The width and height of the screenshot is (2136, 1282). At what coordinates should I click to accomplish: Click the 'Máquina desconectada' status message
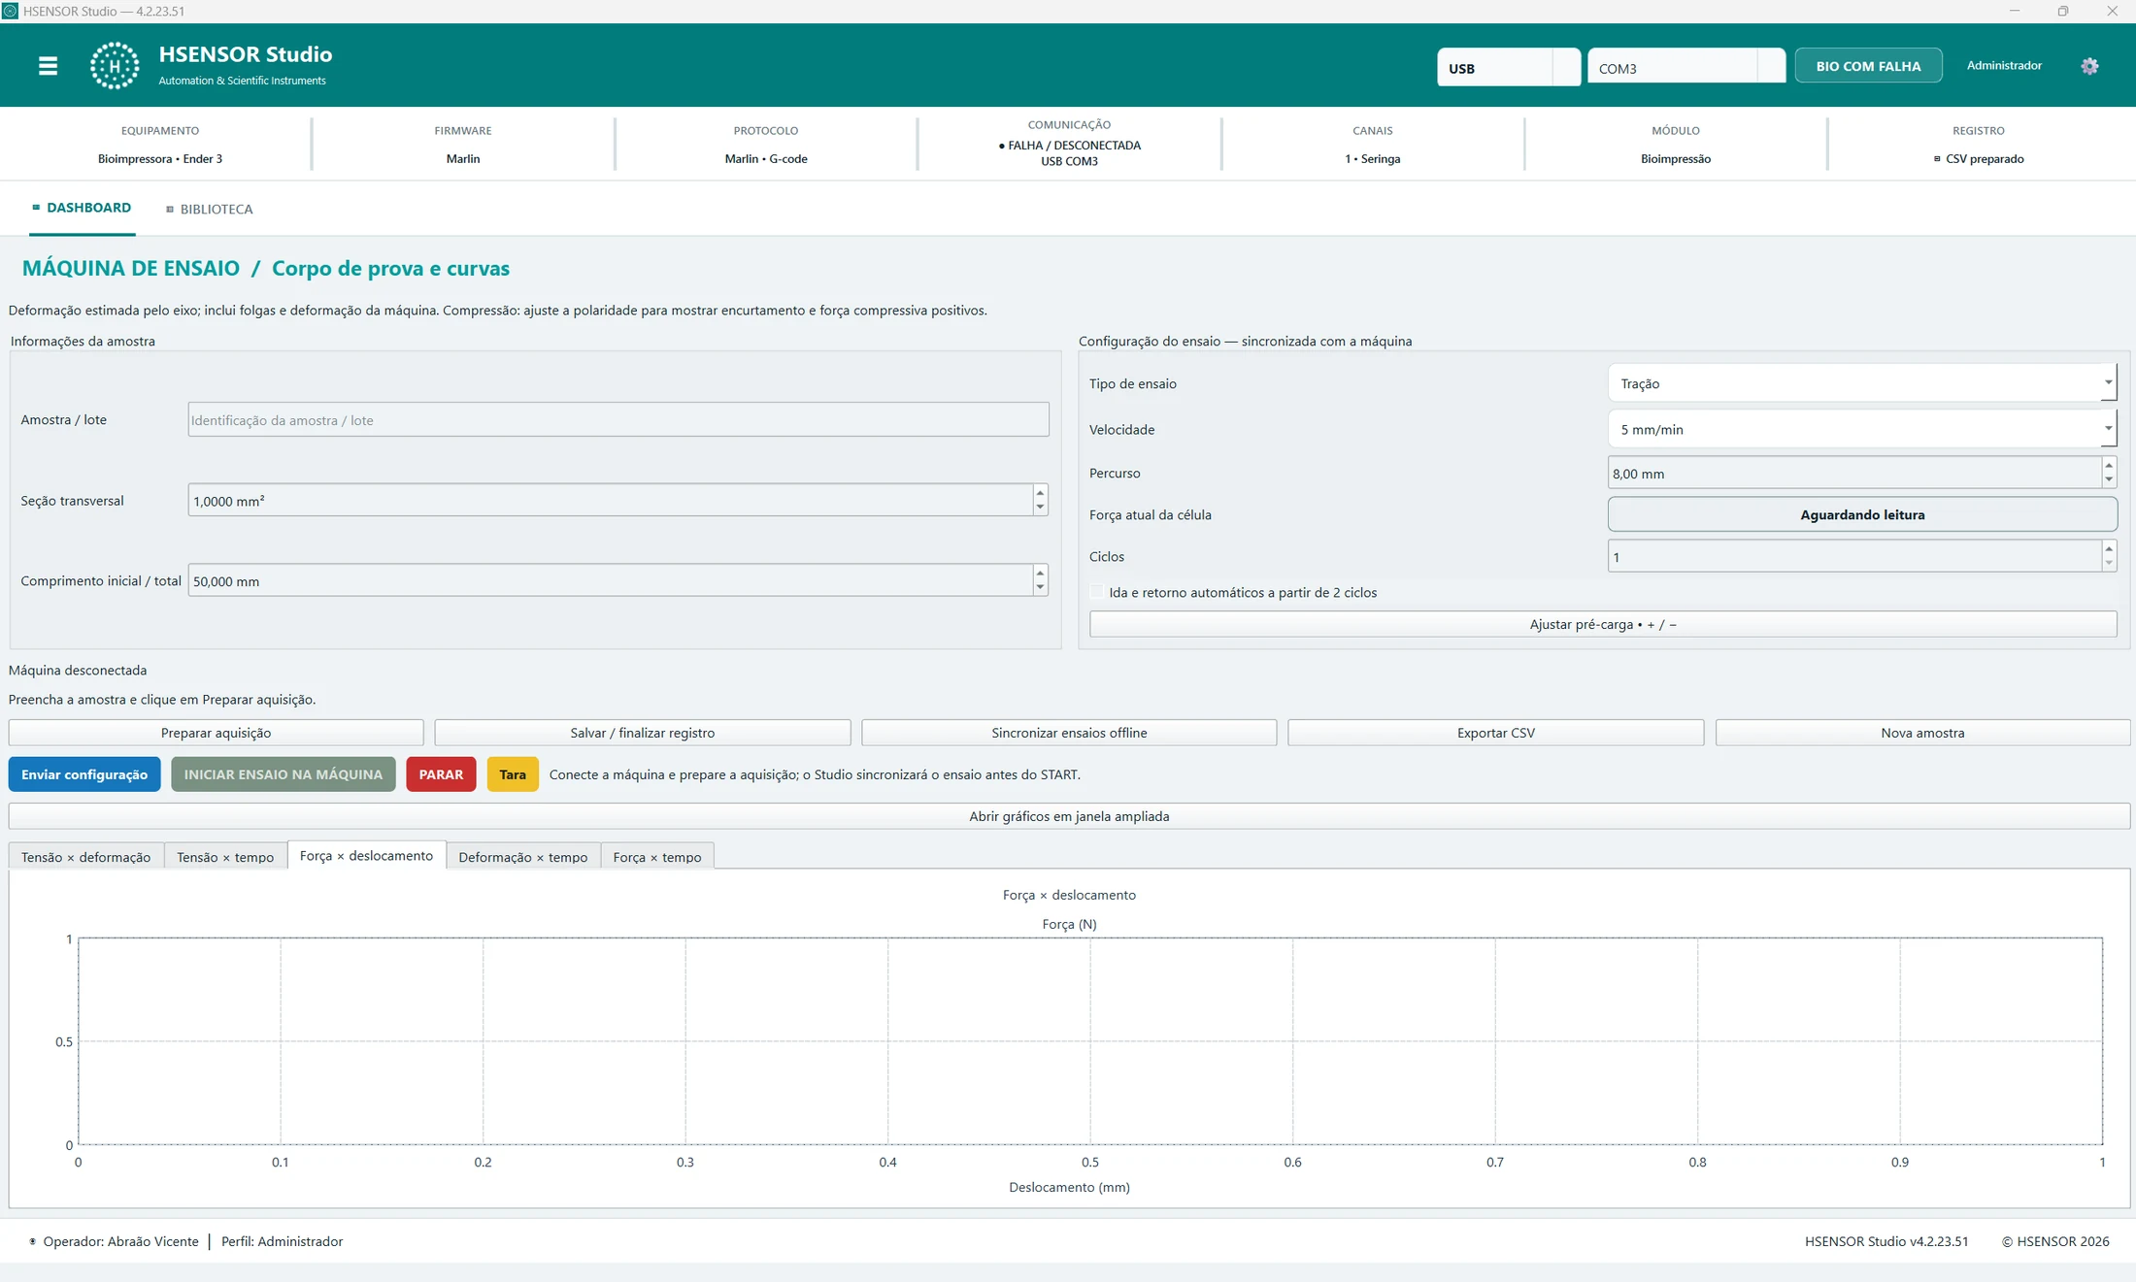click(78, 670)
